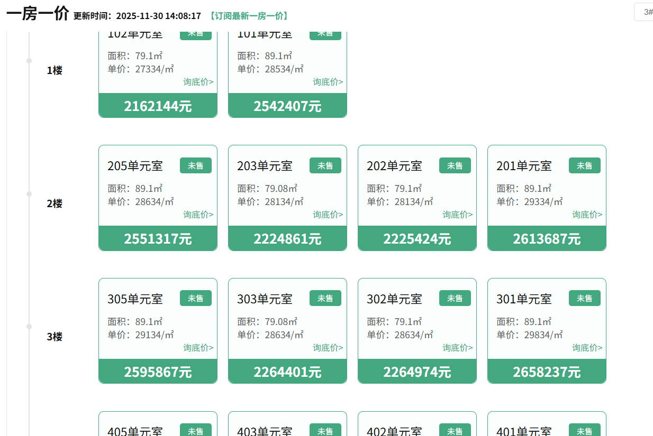The width and height of the screenshot is (653, 436).
Task: Click 询底价 link for unit 305
Action: [198, 348]
